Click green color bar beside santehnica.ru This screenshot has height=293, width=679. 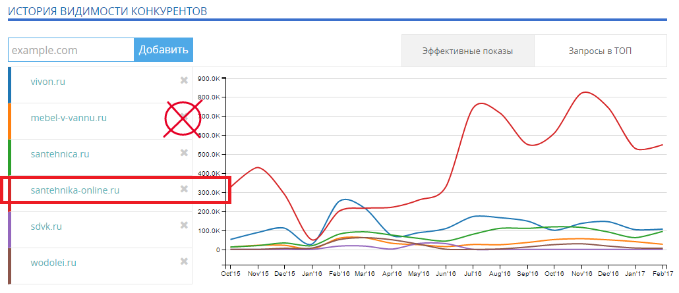click(9, 157)
